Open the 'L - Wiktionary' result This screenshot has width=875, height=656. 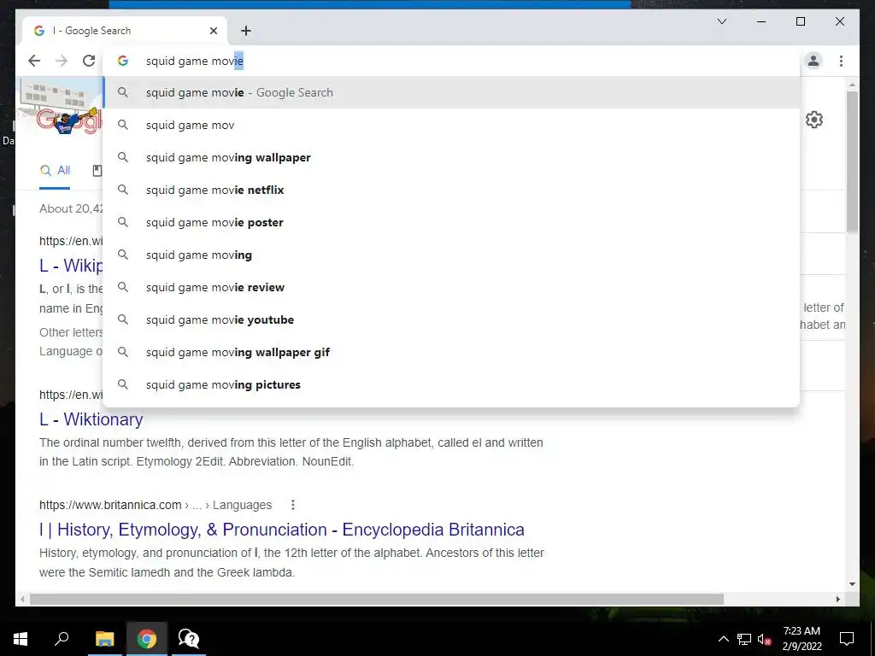coord(91,419)
